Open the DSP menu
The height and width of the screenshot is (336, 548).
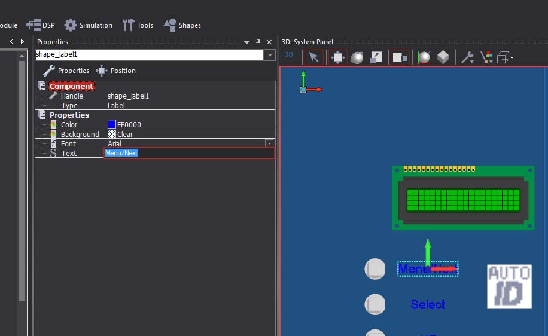click(x=41, y=25)
